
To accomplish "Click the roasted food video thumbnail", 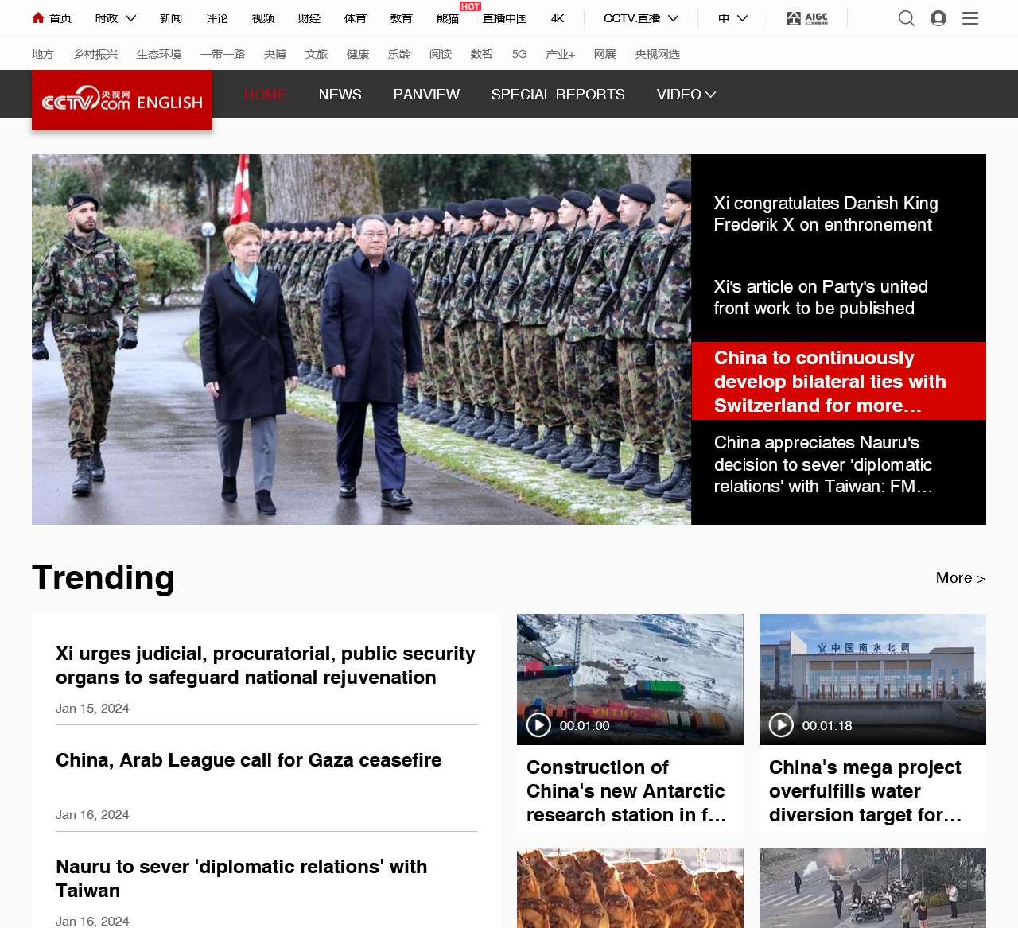I will [630, 888].
